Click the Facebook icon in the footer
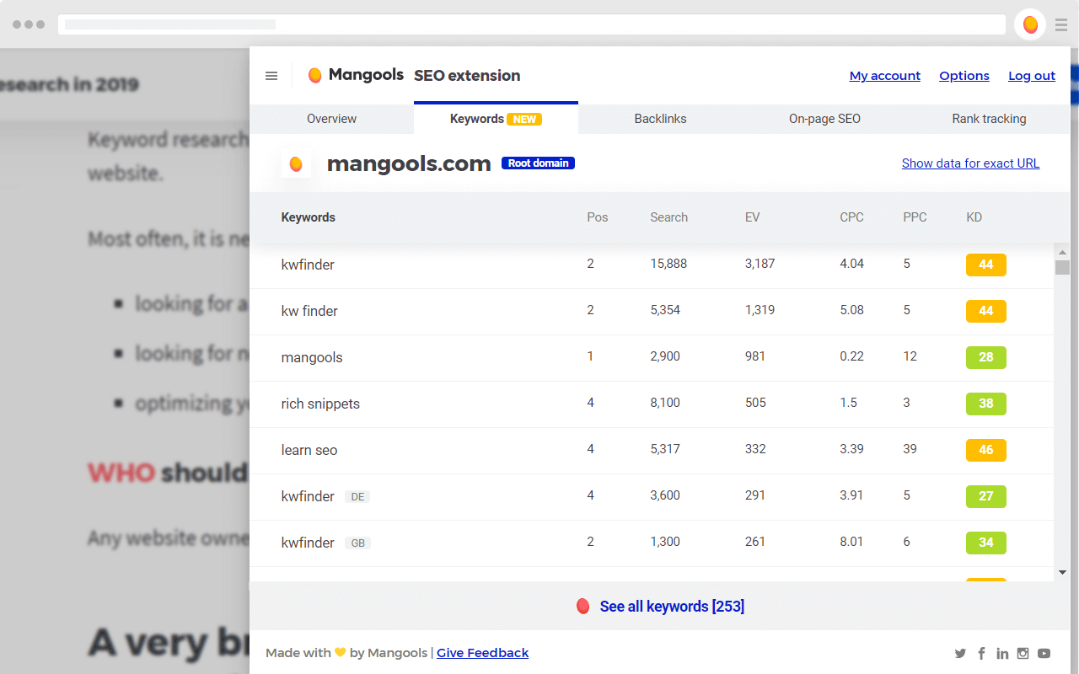 (x=981, y=653)
